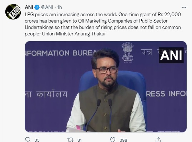Click the reply count 33

pyautogui.click(x=37, y=140)
